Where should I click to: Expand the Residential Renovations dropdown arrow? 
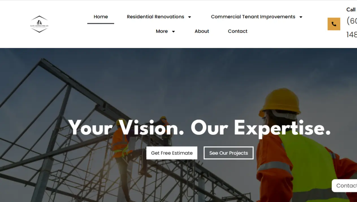pyautogui.click(x=190, y=17)
